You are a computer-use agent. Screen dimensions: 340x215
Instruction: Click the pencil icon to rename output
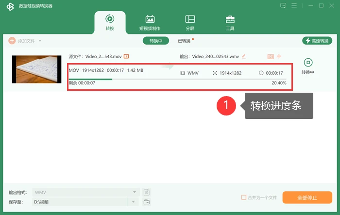coord(244,56)
